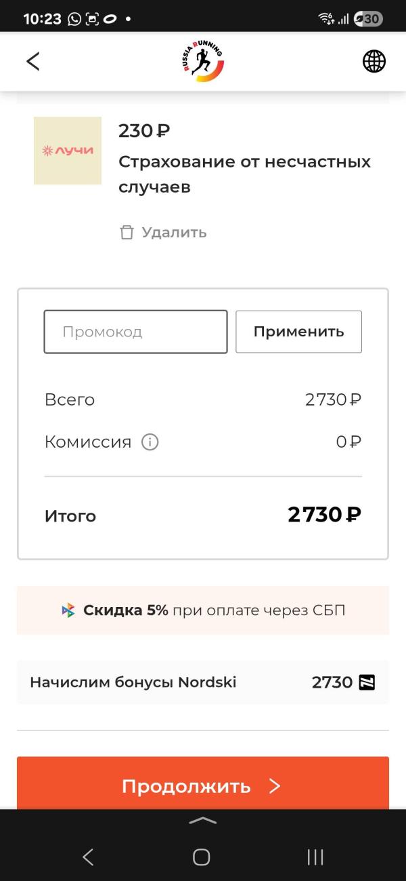Show commission info circle icon
This screenshot has height=881, width=406.
[150, 442]
